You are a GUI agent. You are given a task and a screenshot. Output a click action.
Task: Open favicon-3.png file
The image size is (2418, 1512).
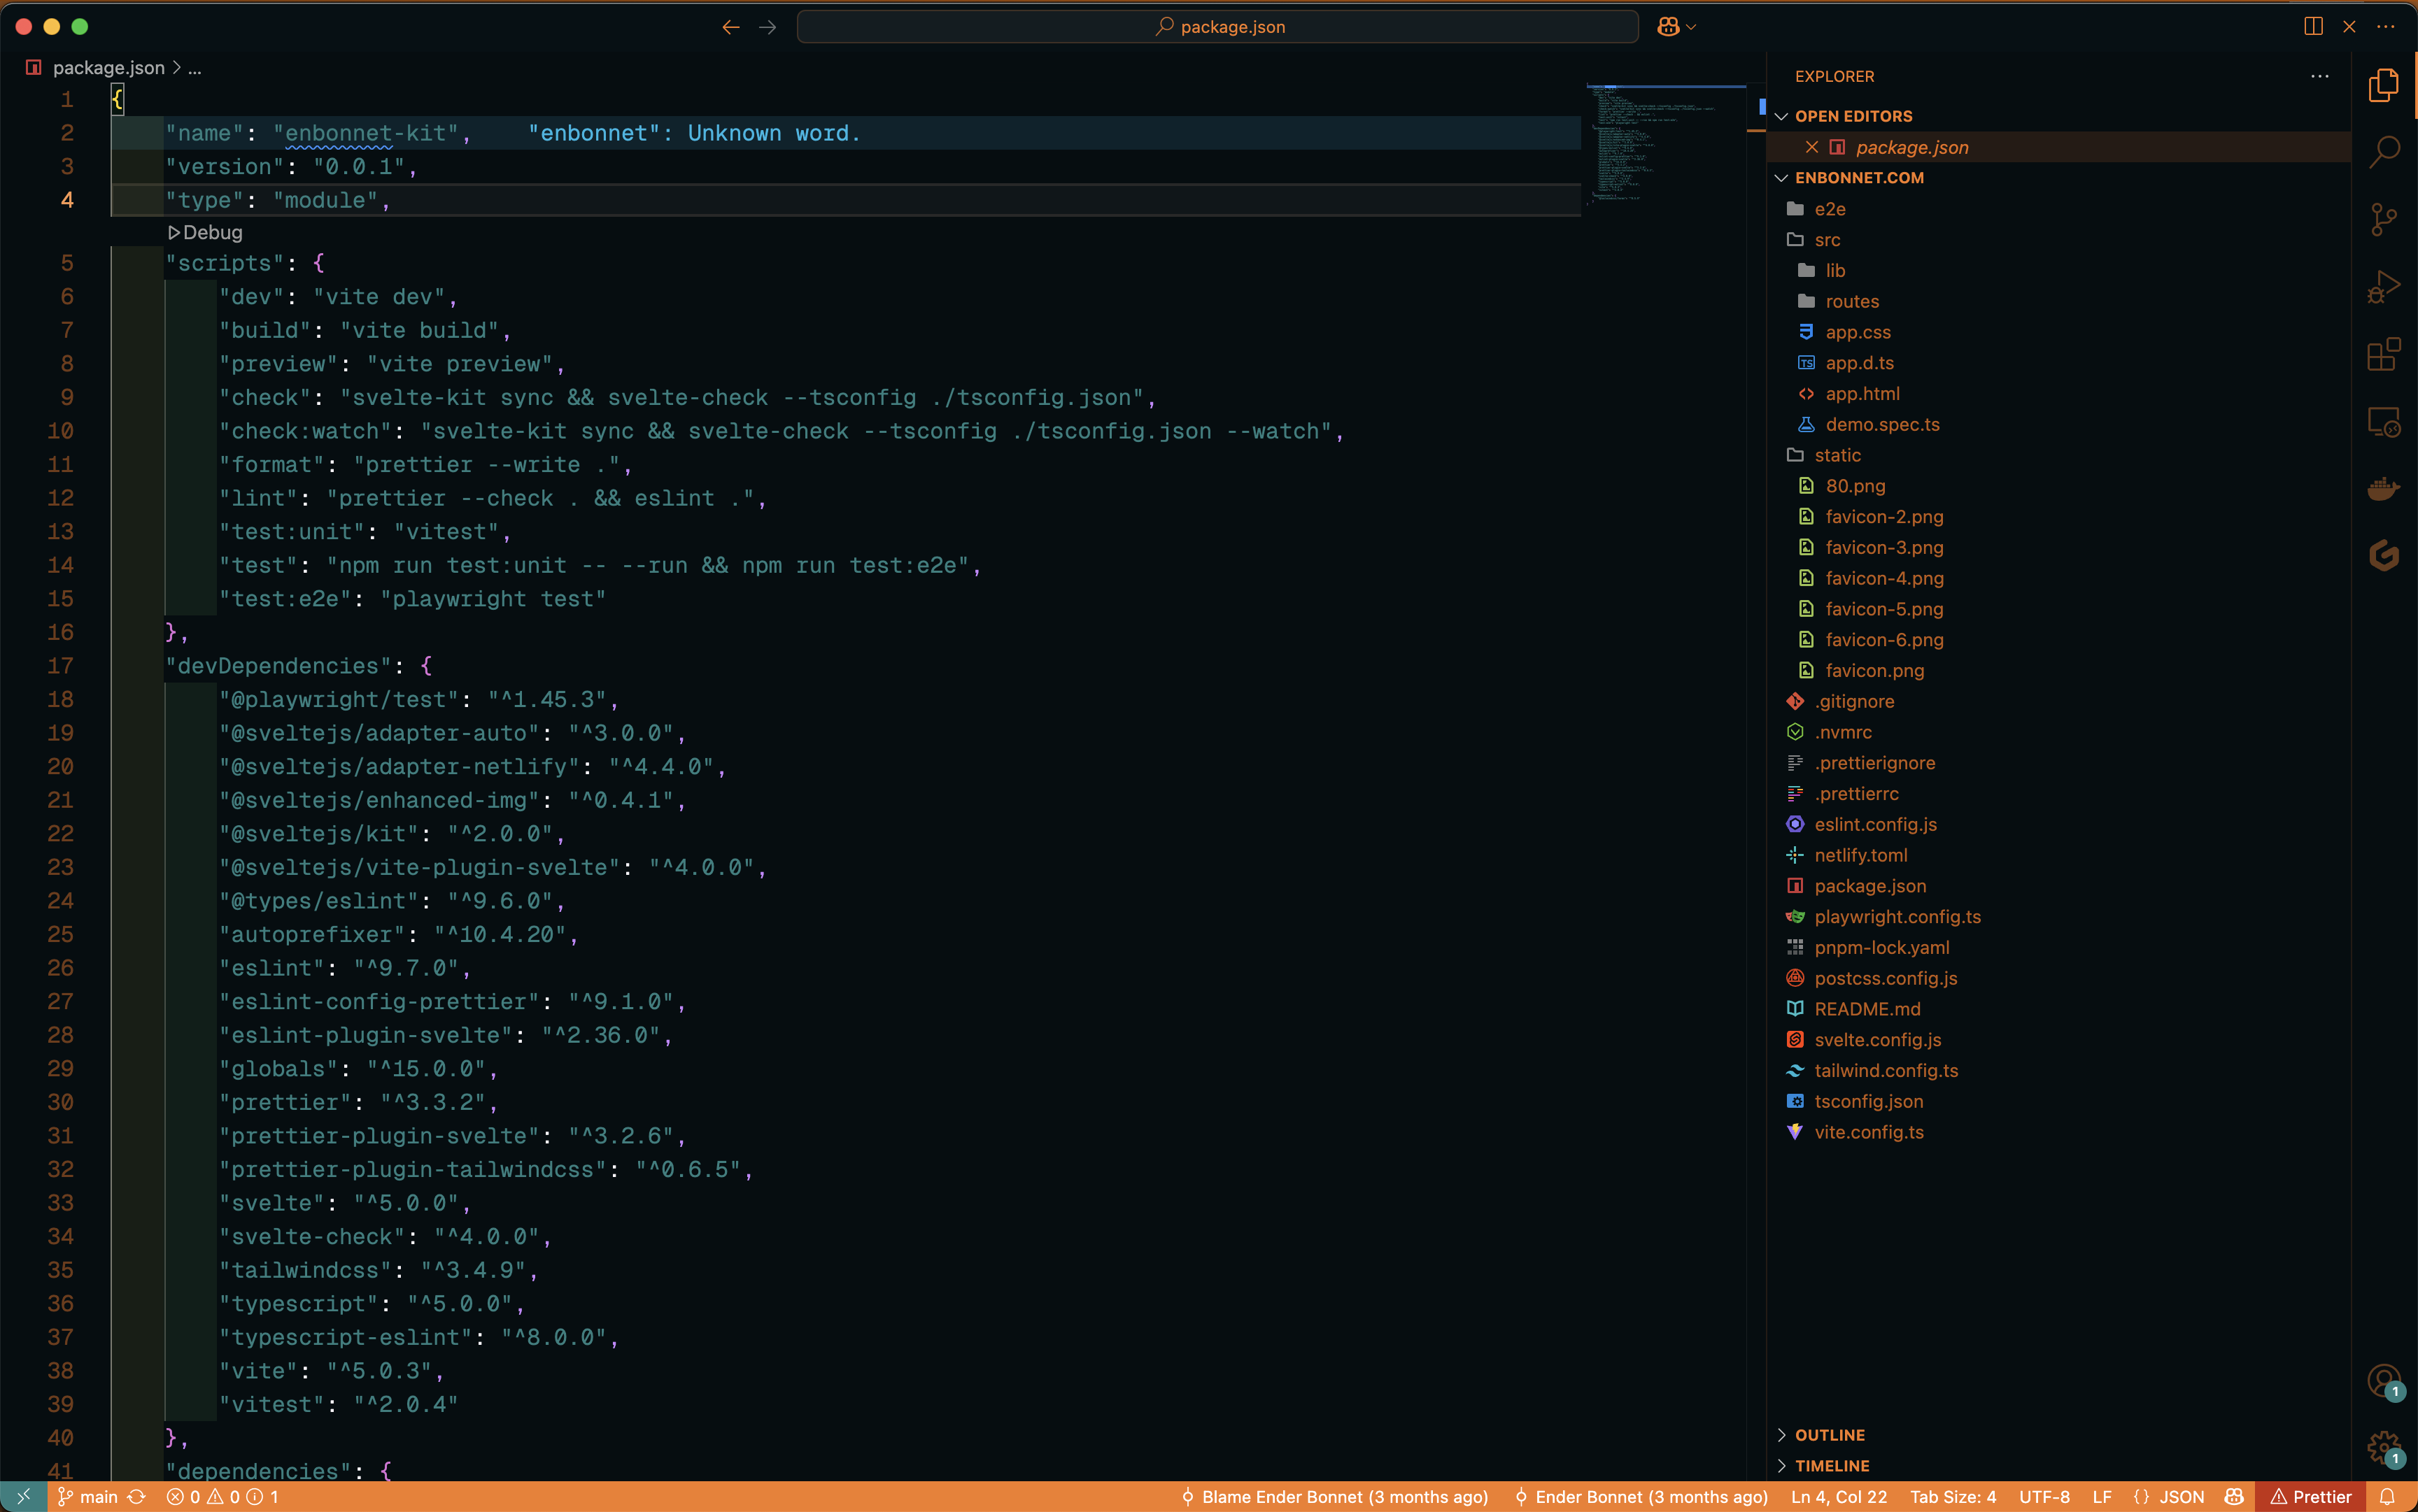[1883, 548]
